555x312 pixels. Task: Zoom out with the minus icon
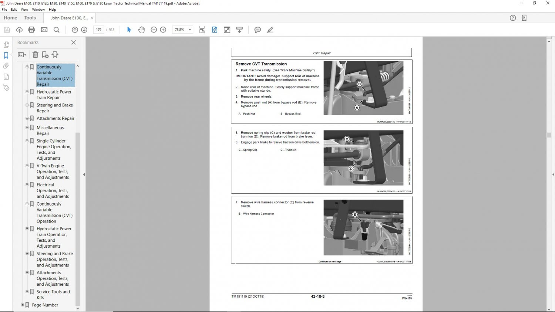click(x=154, y=30)
